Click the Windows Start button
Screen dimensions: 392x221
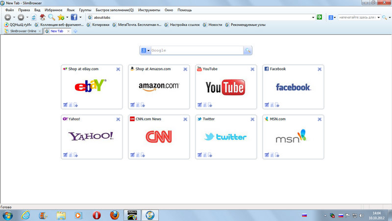click(8, 215)
